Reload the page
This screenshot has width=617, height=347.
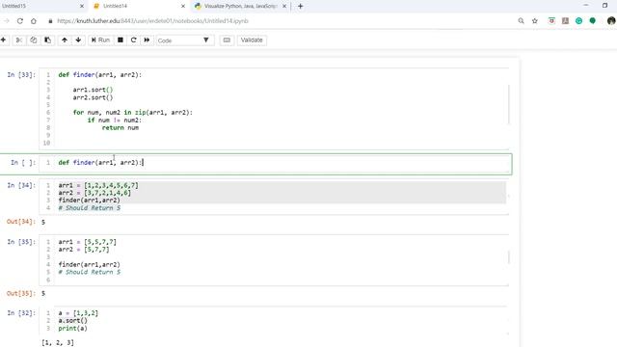[x=19, y=21]
